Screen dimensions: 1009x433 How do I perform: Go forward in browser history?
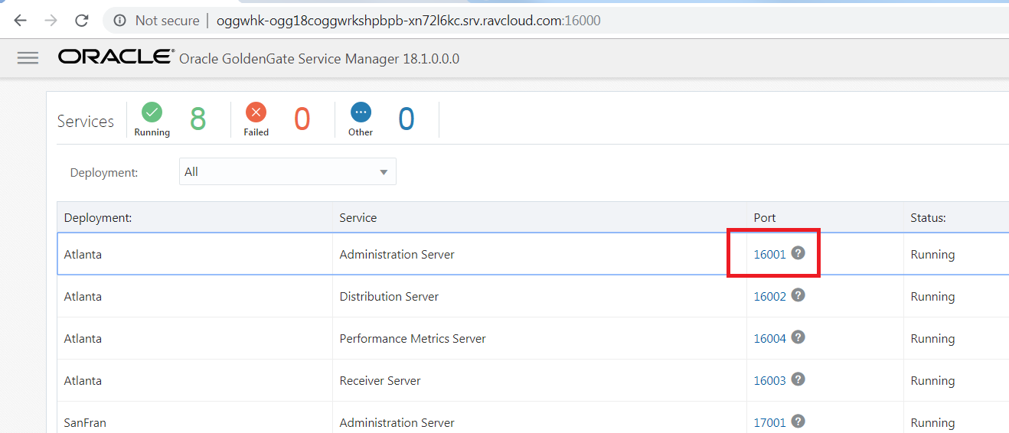(51, 21)
